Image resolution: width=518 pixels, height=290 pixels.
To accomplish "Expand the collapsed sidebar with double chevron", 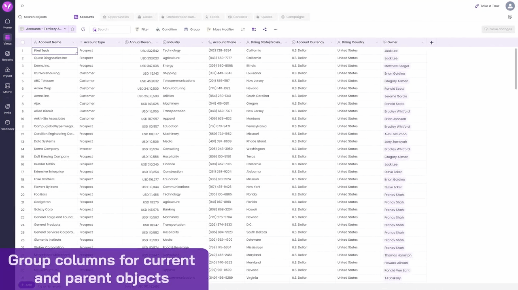I will tap(22, 6).
